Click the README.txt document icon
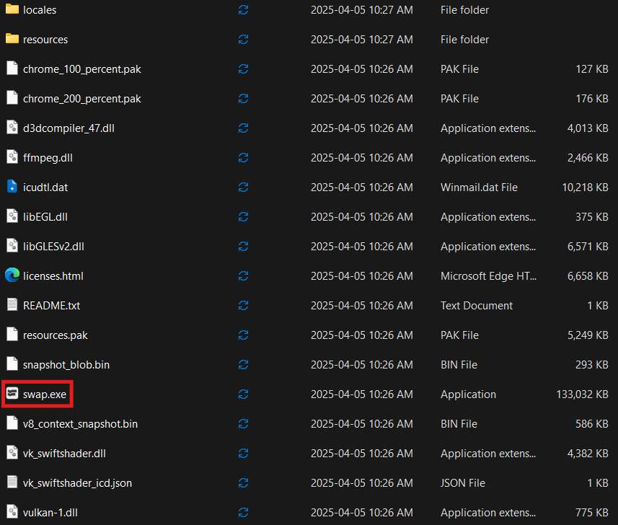Screen dimensions: 618x525 coord(12,304)
